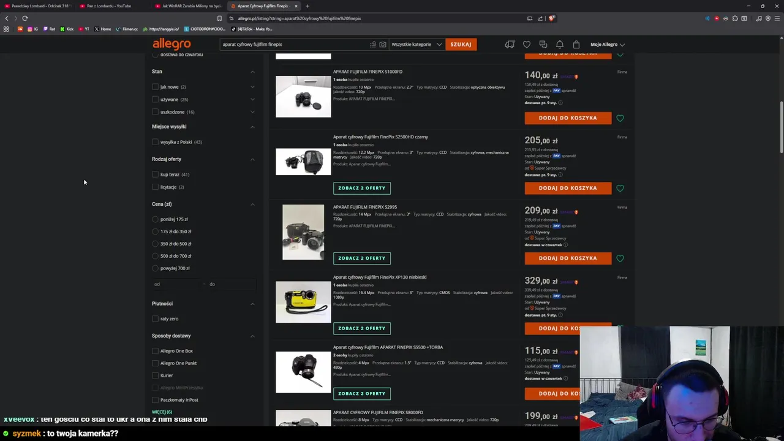Image resolution: width=784 pixels, height=441 pixels.
Task: Open the Filman.cc bookmark
Action: 127,29
